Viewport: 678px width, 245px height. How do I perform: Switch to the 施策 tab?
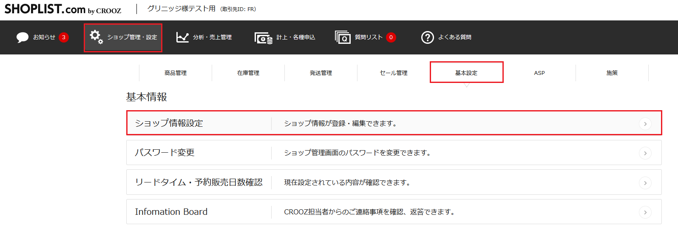pos(612,73)
